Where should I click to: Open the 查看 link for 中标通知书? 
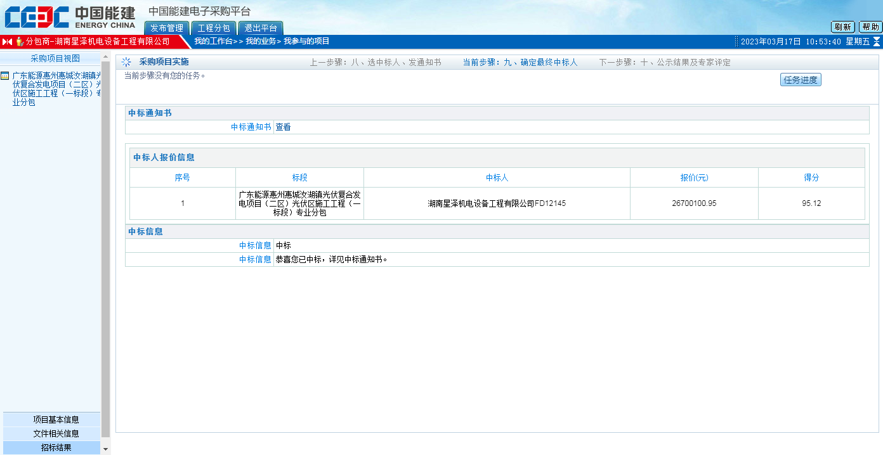(x=283, y=127)
